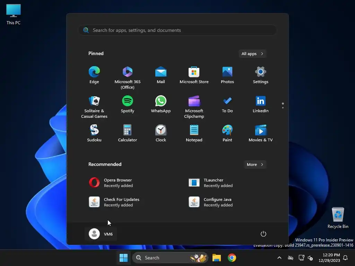Viewport: 355px width, 266px height.
Task: Open the Edge browser from pinned apps
Action: 94,75
